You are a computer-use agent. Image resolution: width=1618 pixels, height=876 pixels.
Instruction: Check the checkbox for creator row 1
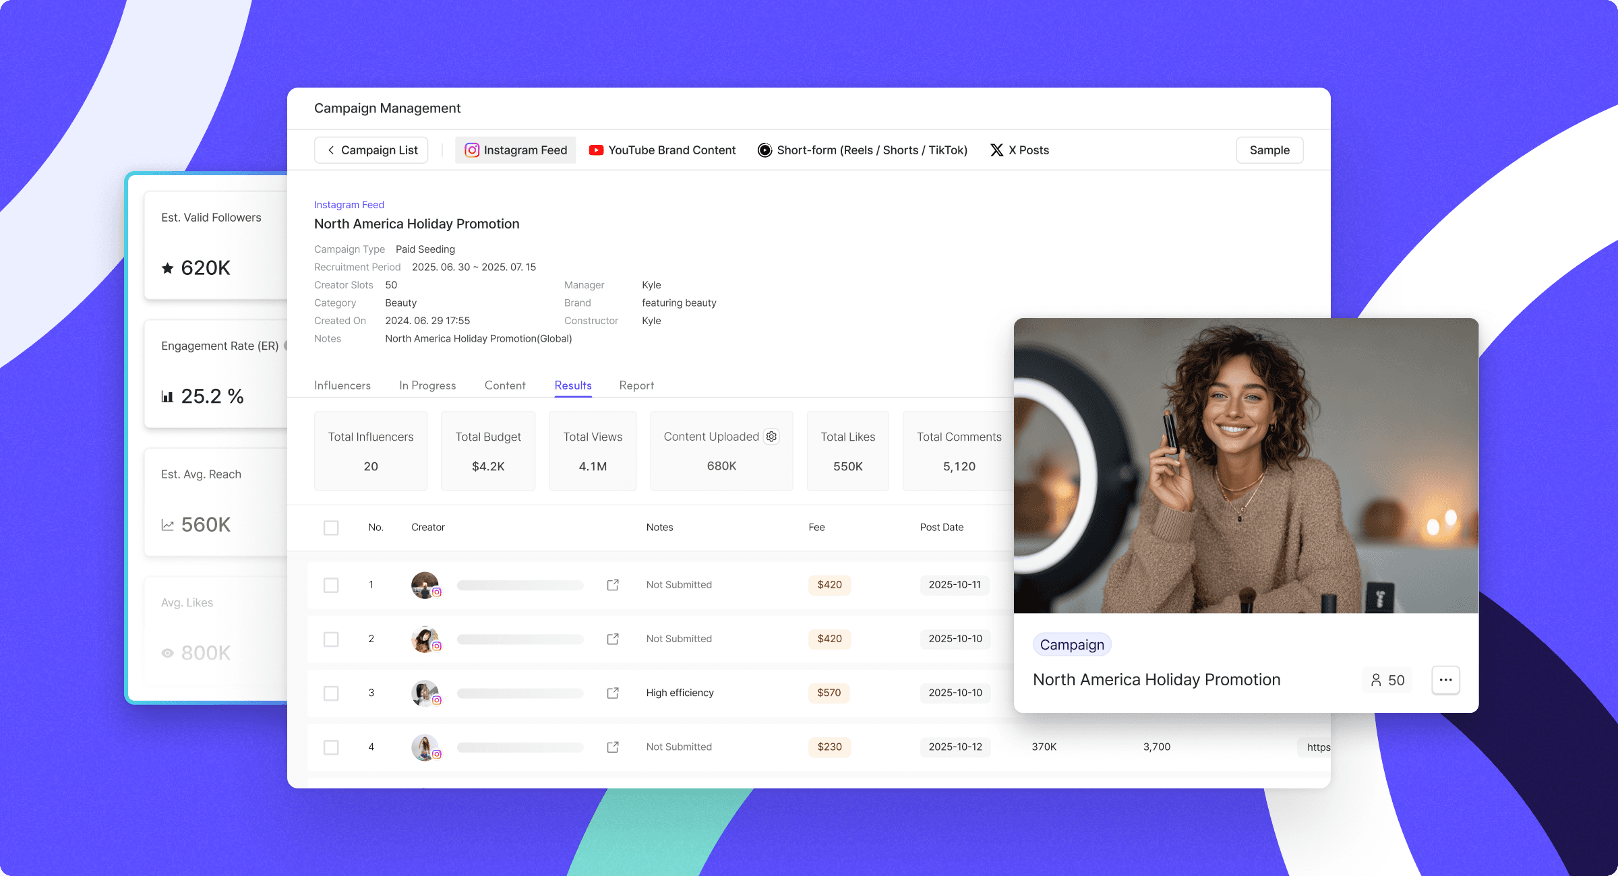[x=331, y=585]
